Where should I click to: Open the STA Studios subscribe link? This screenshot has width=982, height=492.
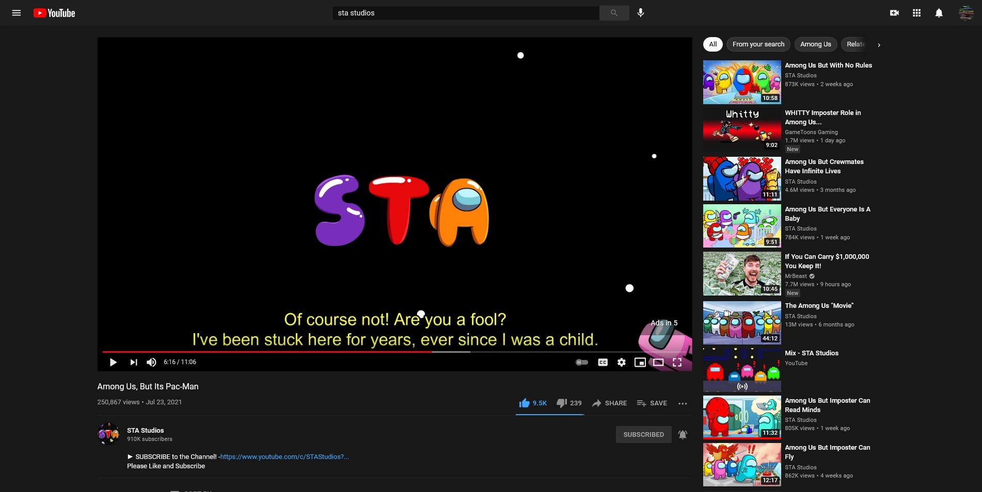click(x=284, y=456)
